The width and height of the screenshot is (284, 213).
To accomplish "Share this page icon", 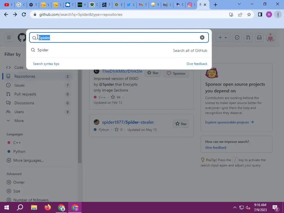I will point(240,14).
